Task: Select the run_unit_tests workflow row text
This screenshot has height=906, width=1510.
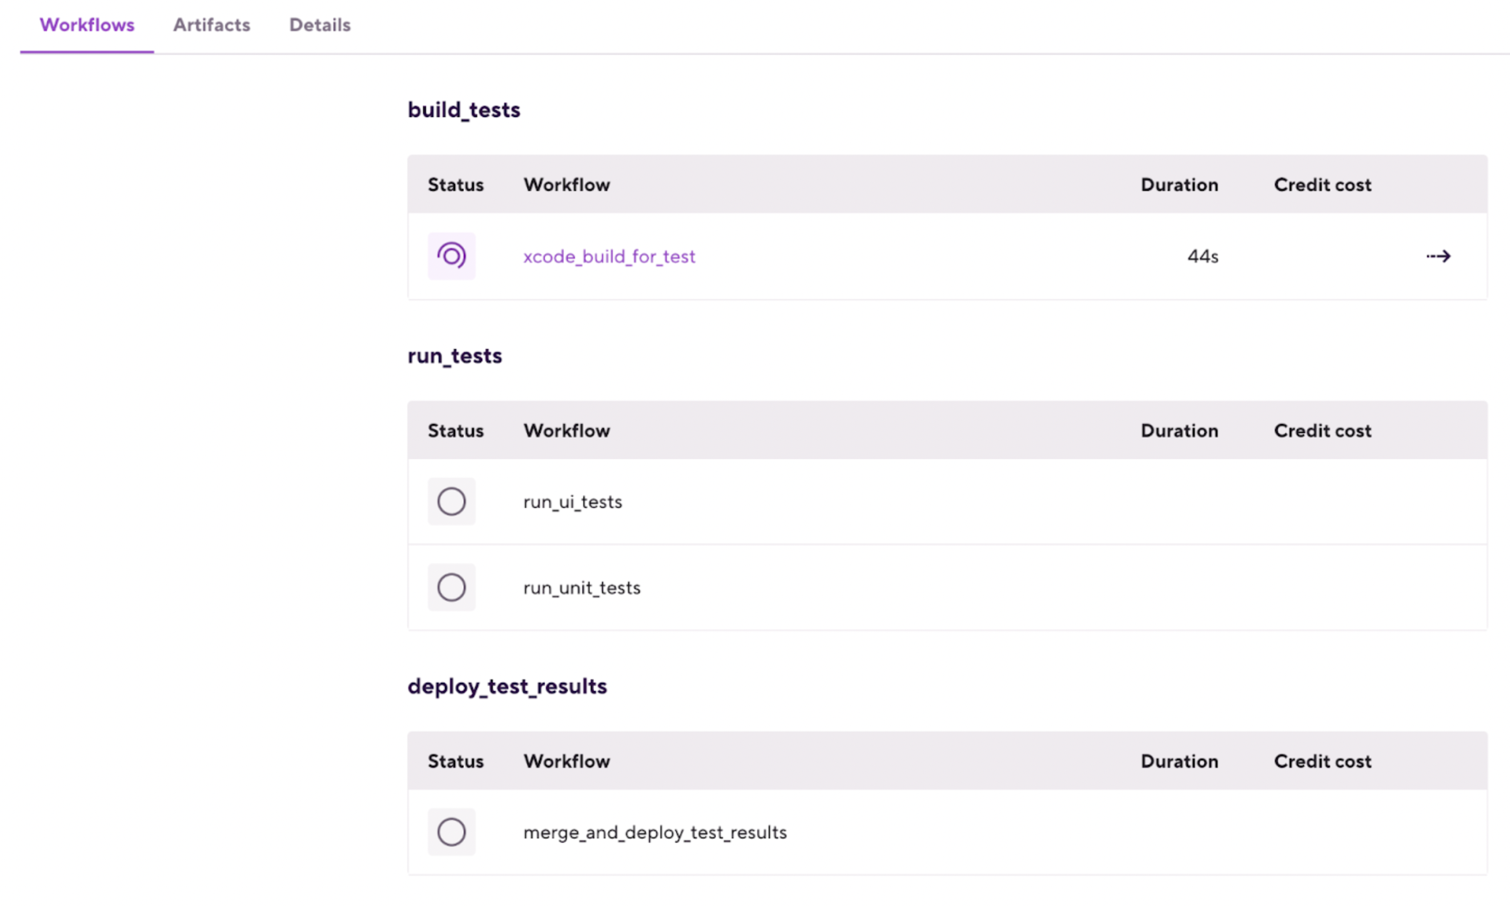Action: [581, 588]
